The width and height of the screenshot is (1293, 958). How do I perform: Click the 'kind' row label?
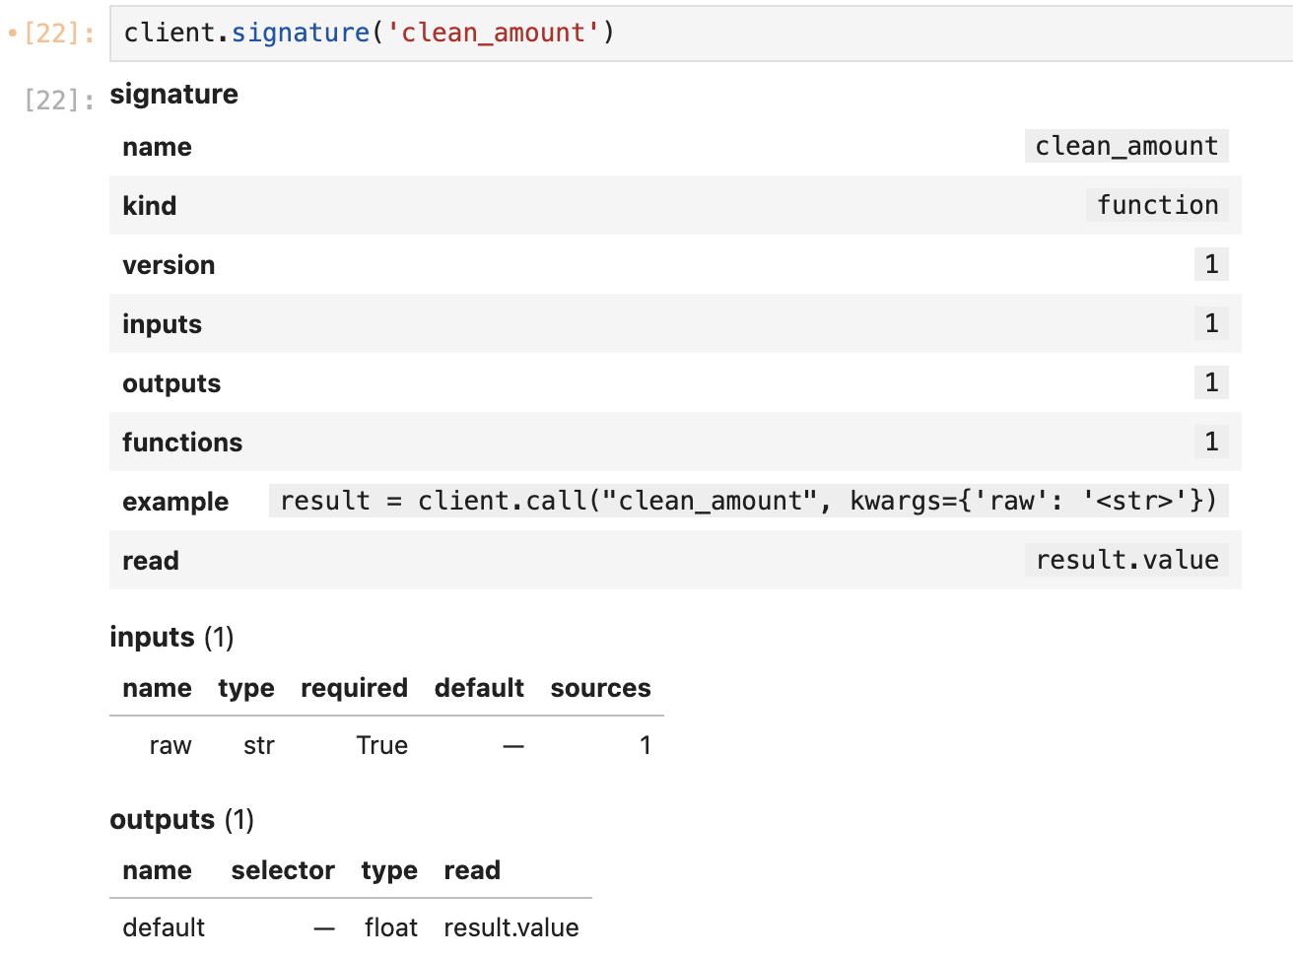click(149, 206)
